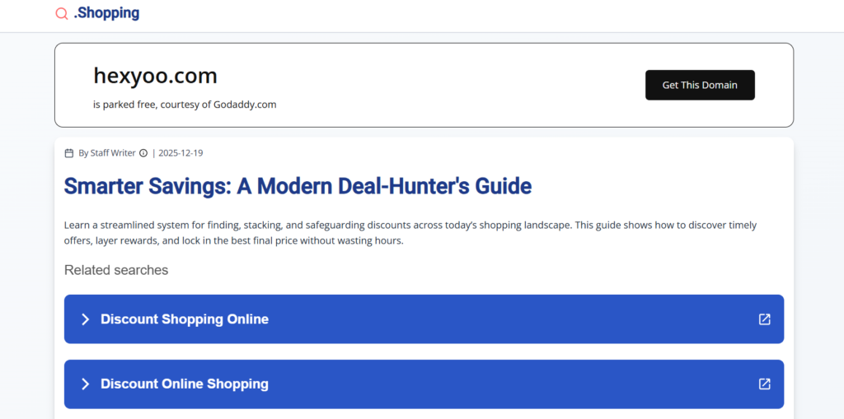The width and height of the screenshot is (844, 419).
Task: Expand the chevron on Discount Online Shopping
Action: coord(85,384)
